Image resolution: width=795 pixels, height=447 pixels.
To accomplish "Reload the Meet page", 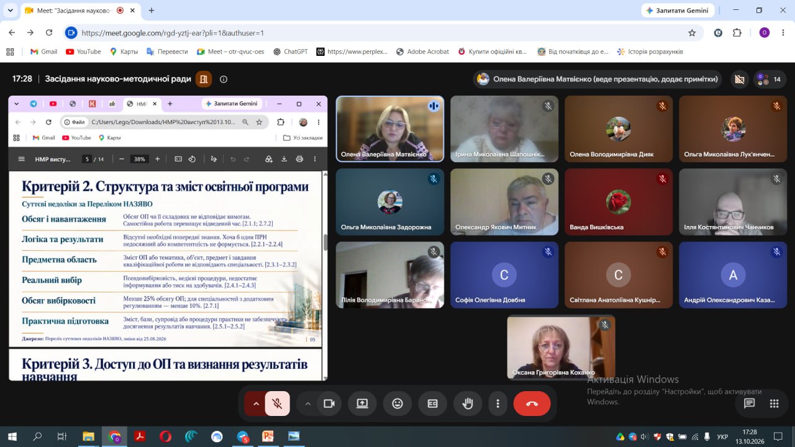I will coord(49,33).
